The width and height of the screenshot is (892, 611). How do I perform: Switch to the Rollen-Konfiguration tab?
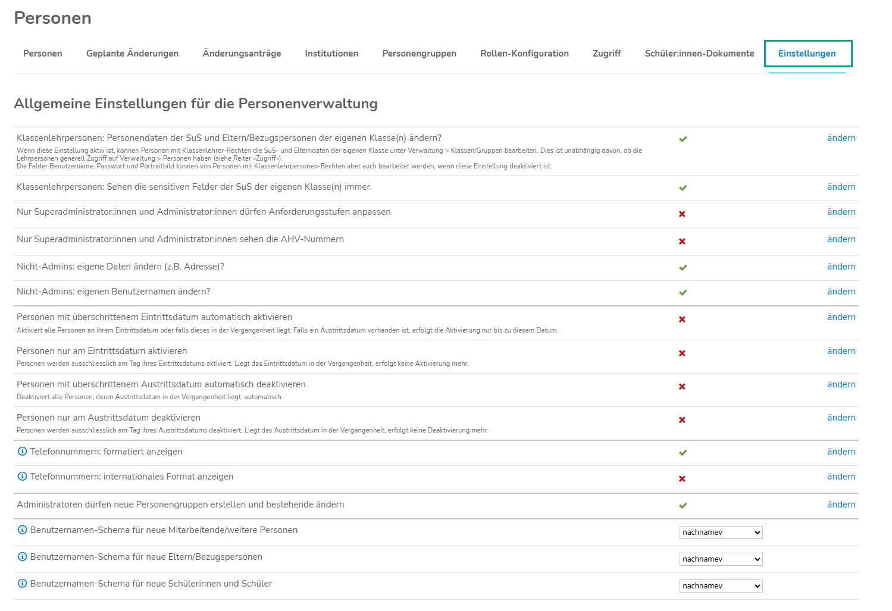click(524, 54)
